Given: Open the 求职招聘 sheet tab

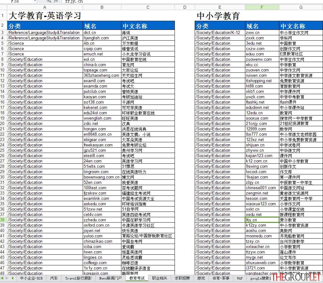Looking at the screenshot, I should (x=182, y=278).
